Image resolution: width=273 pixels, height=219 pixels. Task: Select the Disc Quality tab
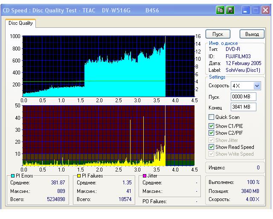tap(20, 24)
